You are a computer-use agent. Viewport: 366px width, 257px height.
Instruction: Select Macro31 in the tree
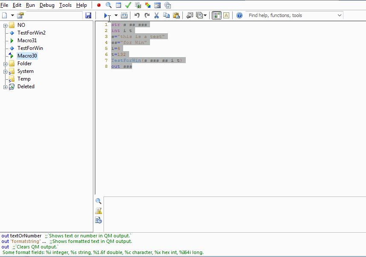tap(27, 40)
